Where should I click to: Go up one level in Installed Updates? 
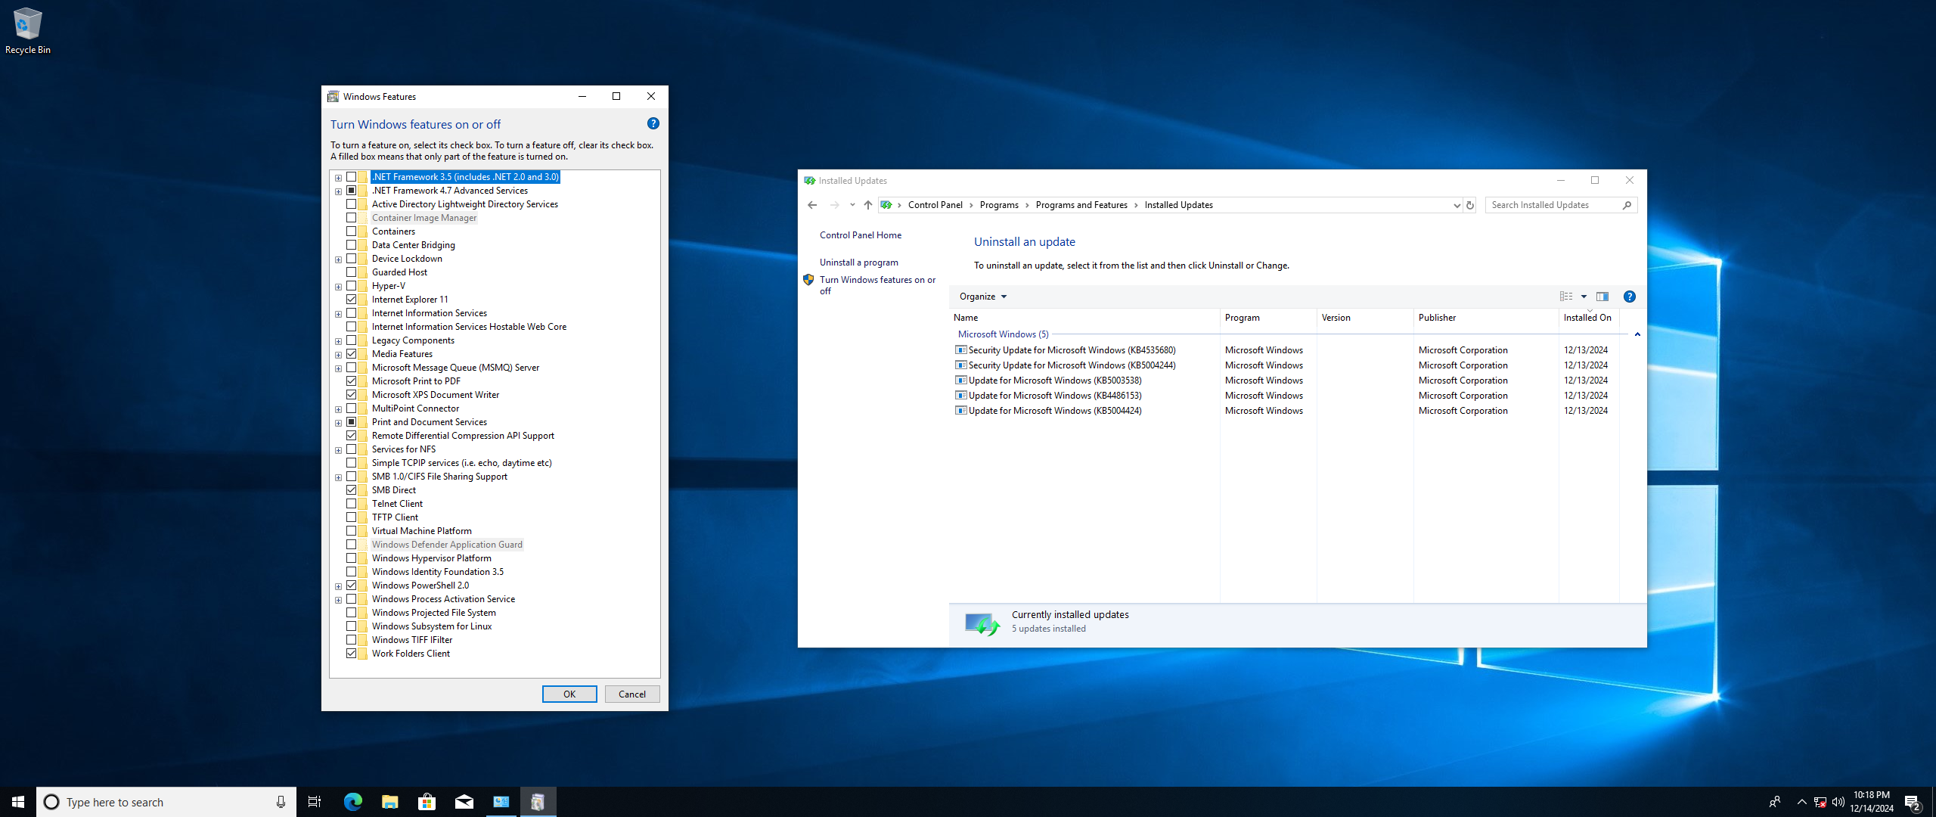point(868,205)
